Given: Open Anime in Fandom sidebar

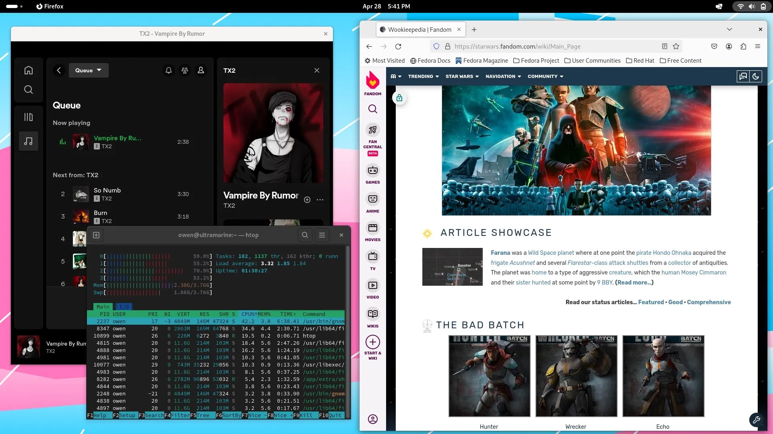Looking at the screenshot, I should click(x=373, y=203).
